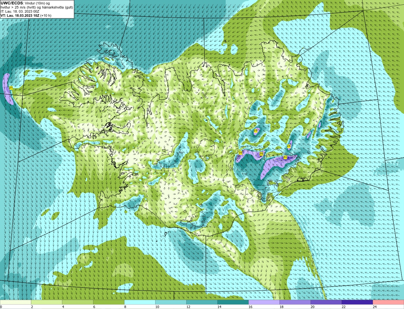The height and width of the screenshot is (309, 404).
Task: Select the legend scale value '24'
Action: coord(375,307)
